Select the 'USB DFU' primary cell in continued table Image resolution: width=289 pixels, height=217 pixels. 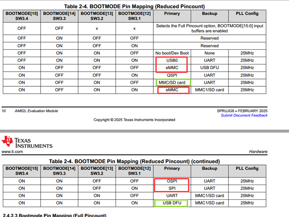pyautogui.click(x=172, y=203)
